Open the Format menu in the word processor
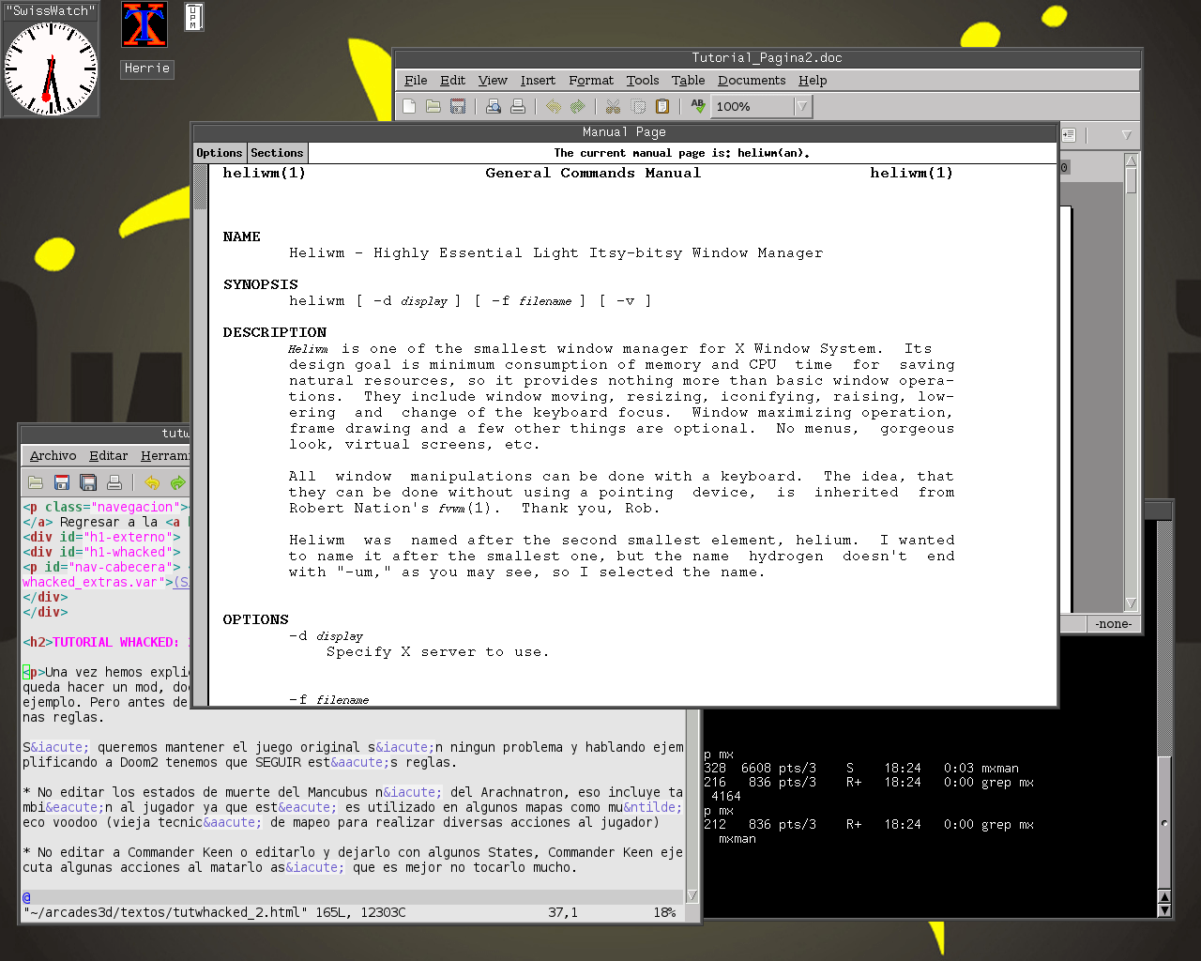 click(591, 81)
